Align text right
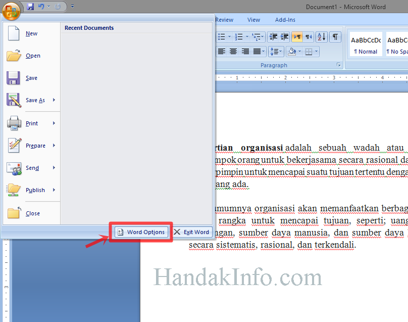The image size is (408, 322). pyautogui.click(x=245, y=52)
